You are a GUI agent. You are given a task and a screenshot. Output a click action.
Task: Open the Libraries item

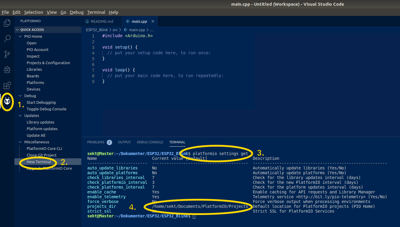click(34, 69)
